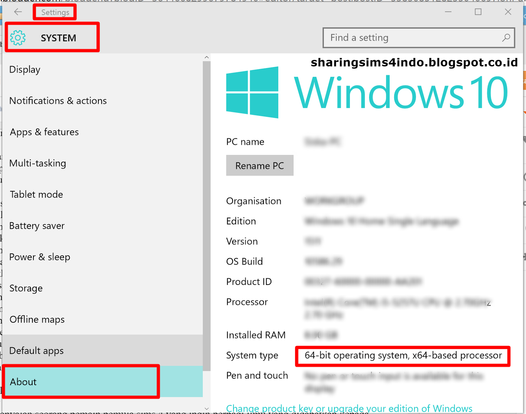This screenshot has width=526, height=414.
Task: Click the PC name label
Action: tap(245, 142)
